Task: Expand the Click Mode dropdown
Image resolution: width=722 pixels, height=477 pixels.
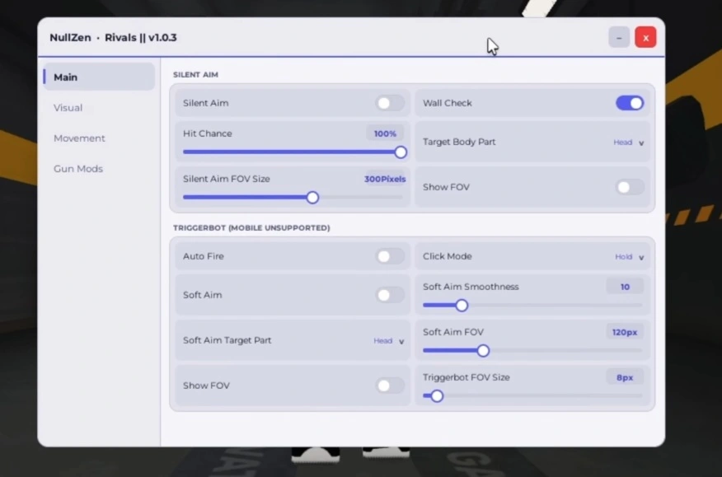Action: [629, 256]
